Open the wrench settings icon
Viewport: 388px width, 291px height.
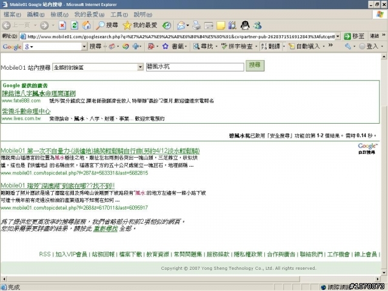coord(347,46)
